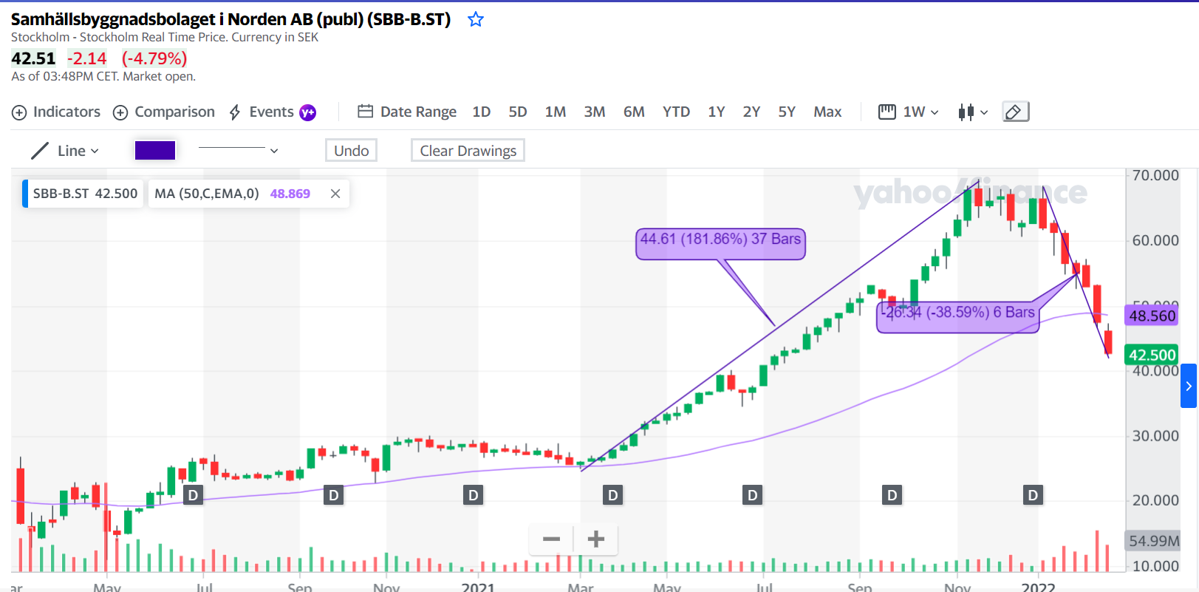Open the Date Range picker

coord(407,112)
